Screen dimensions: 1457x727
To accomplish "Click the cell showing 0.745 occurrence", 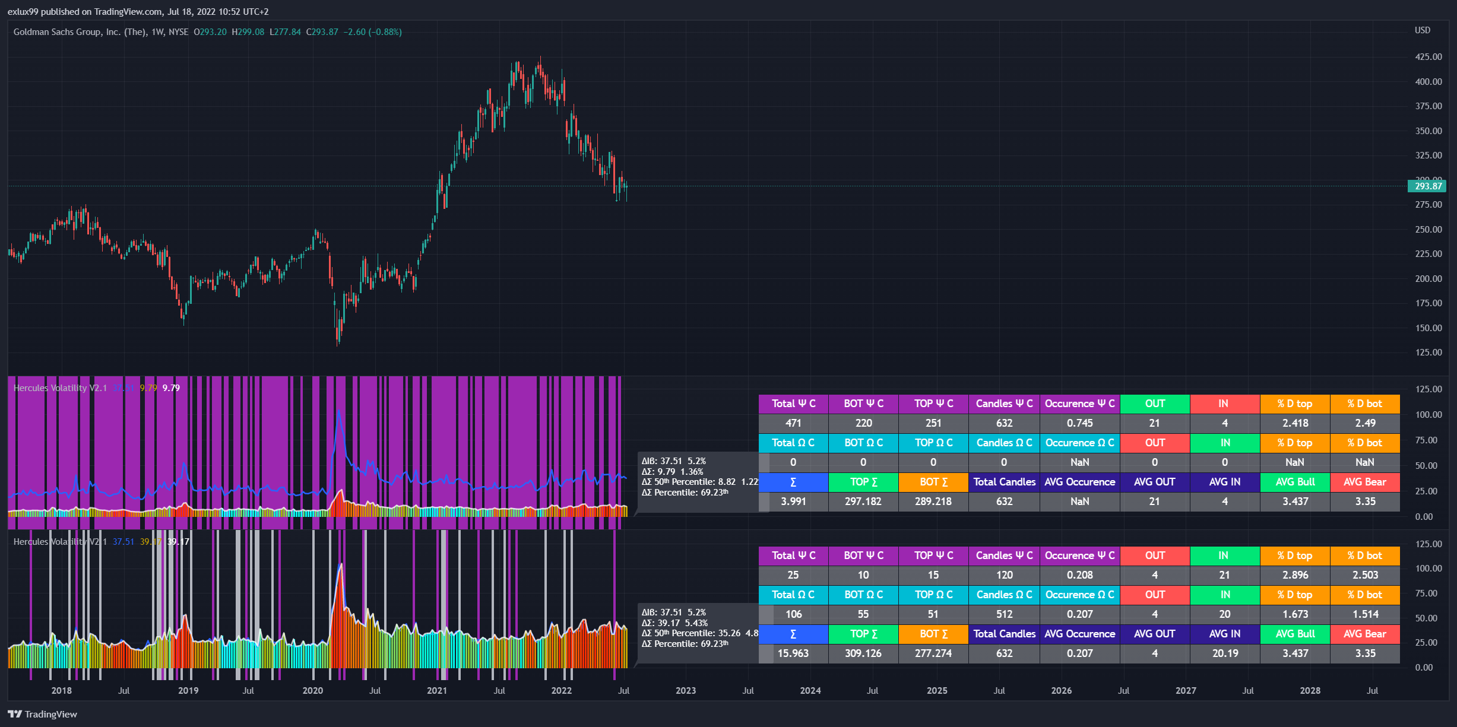I will tap(1079, 423).
